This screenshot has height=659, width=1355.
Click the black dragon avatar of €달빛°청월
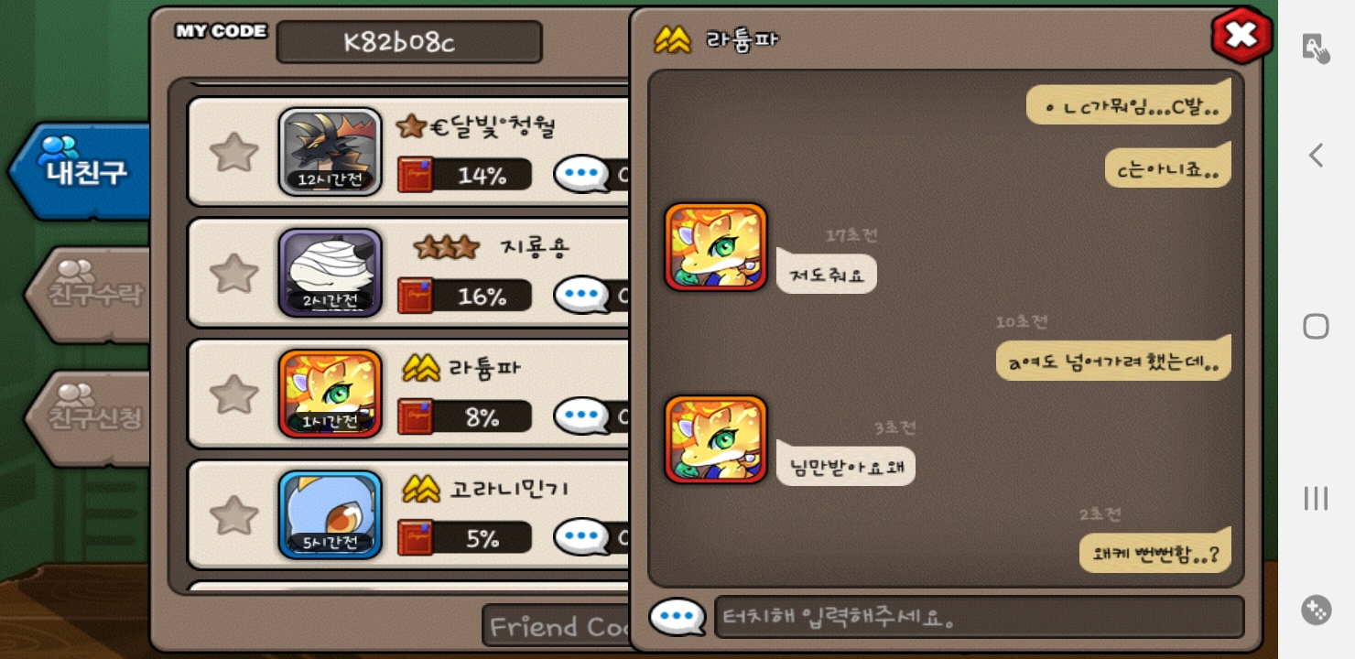(x=330, y=152)
